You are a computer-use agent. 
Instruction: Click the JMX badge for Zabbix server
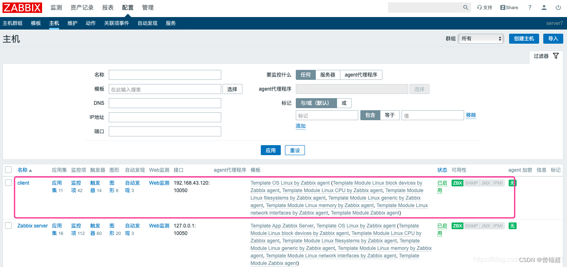[x=485, y=226]
